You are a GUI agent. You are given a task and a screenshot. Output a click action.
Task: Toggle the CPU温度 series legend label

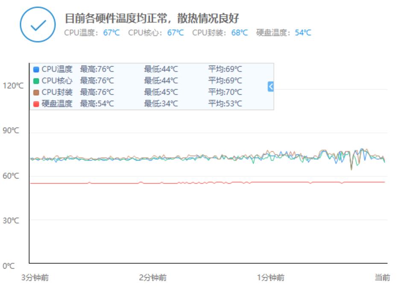(57, 69)
